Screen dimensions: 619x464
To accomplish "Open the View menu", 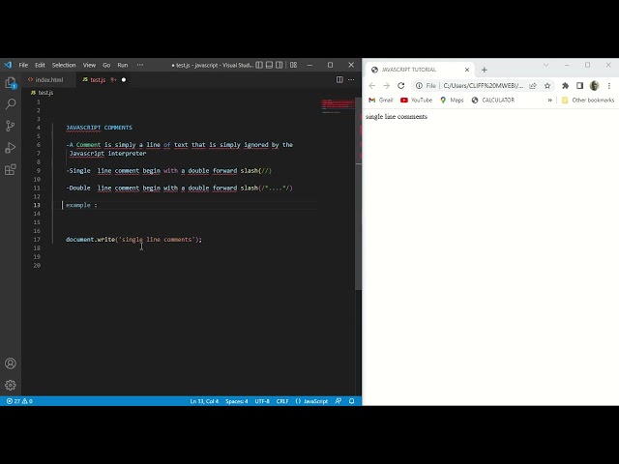I will (89, 65).
